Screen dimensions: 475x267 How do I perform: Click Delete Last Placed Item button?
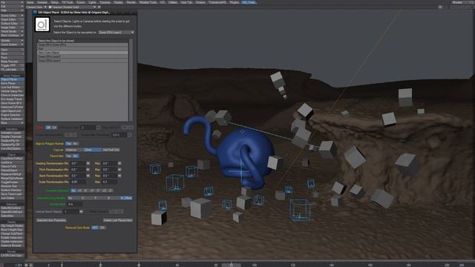(x=117, y=220)
